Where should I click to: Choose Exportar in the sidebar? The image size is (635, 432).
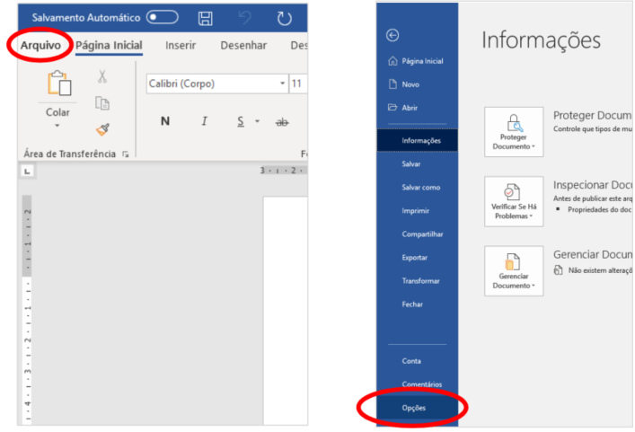(x=417, y=258)
